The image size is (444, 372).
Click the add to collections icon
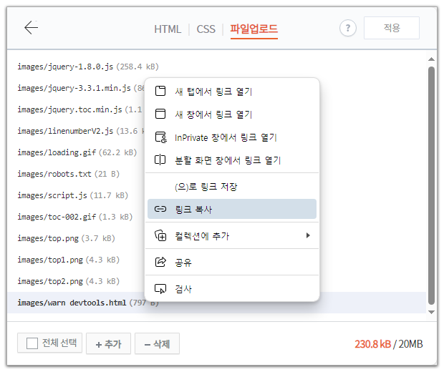[x=160, y=235]
